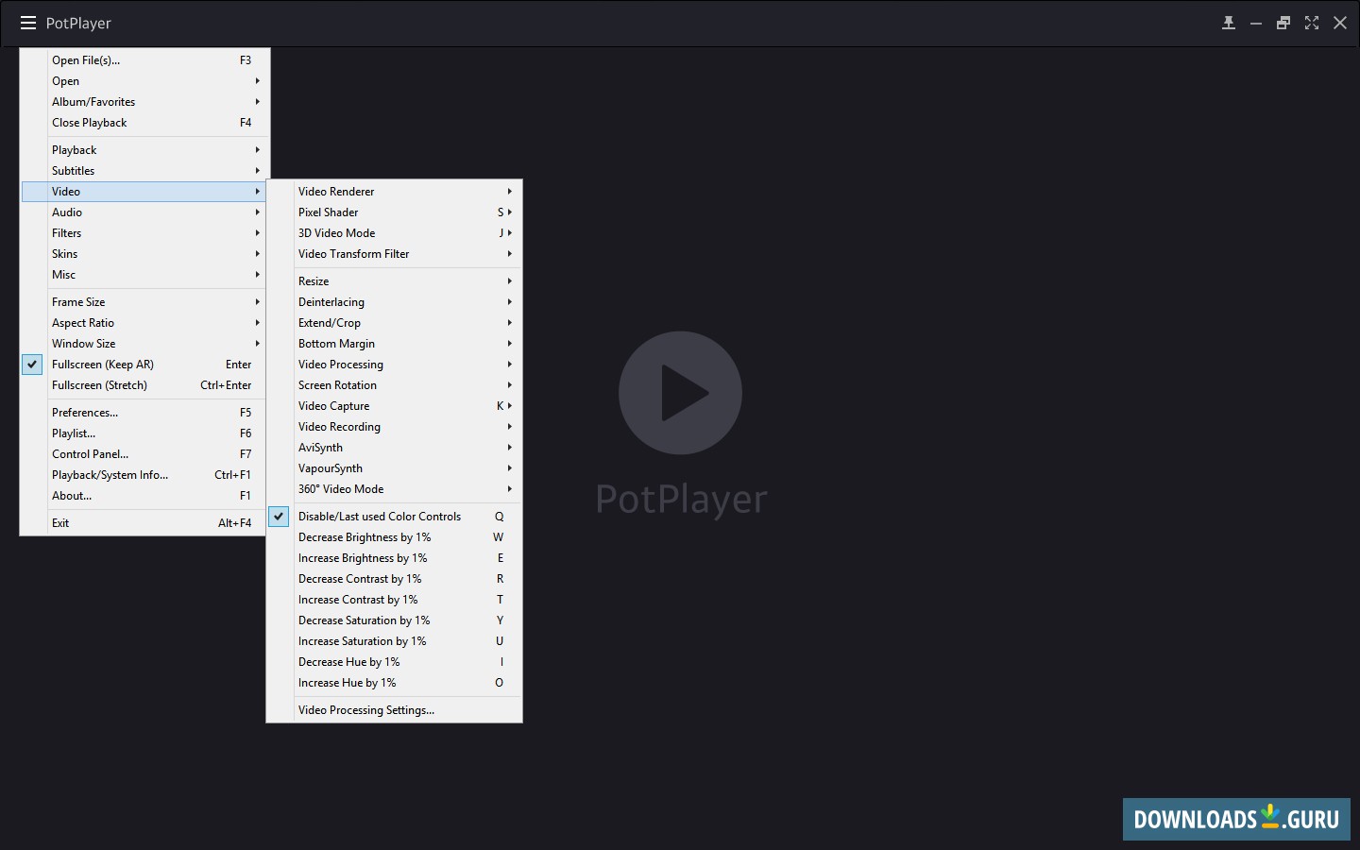Open the AviSynth submenu
1360x850 pixels.
pyautogui.click(x=395, y=448)
